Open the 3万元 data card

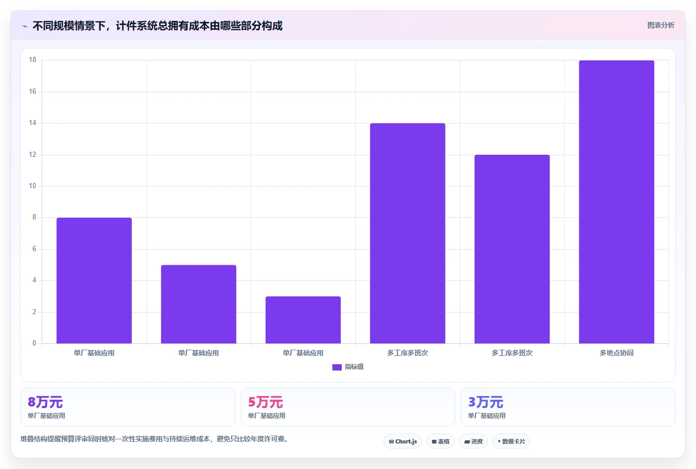pyautogui.click(x=568, y=407)
